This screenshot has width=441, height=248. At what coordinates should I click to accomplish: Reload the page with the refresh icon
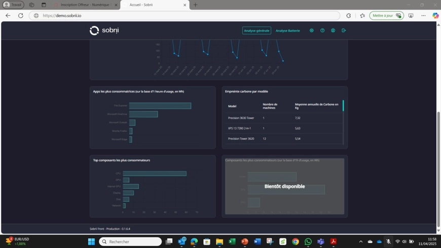(21, 16)
